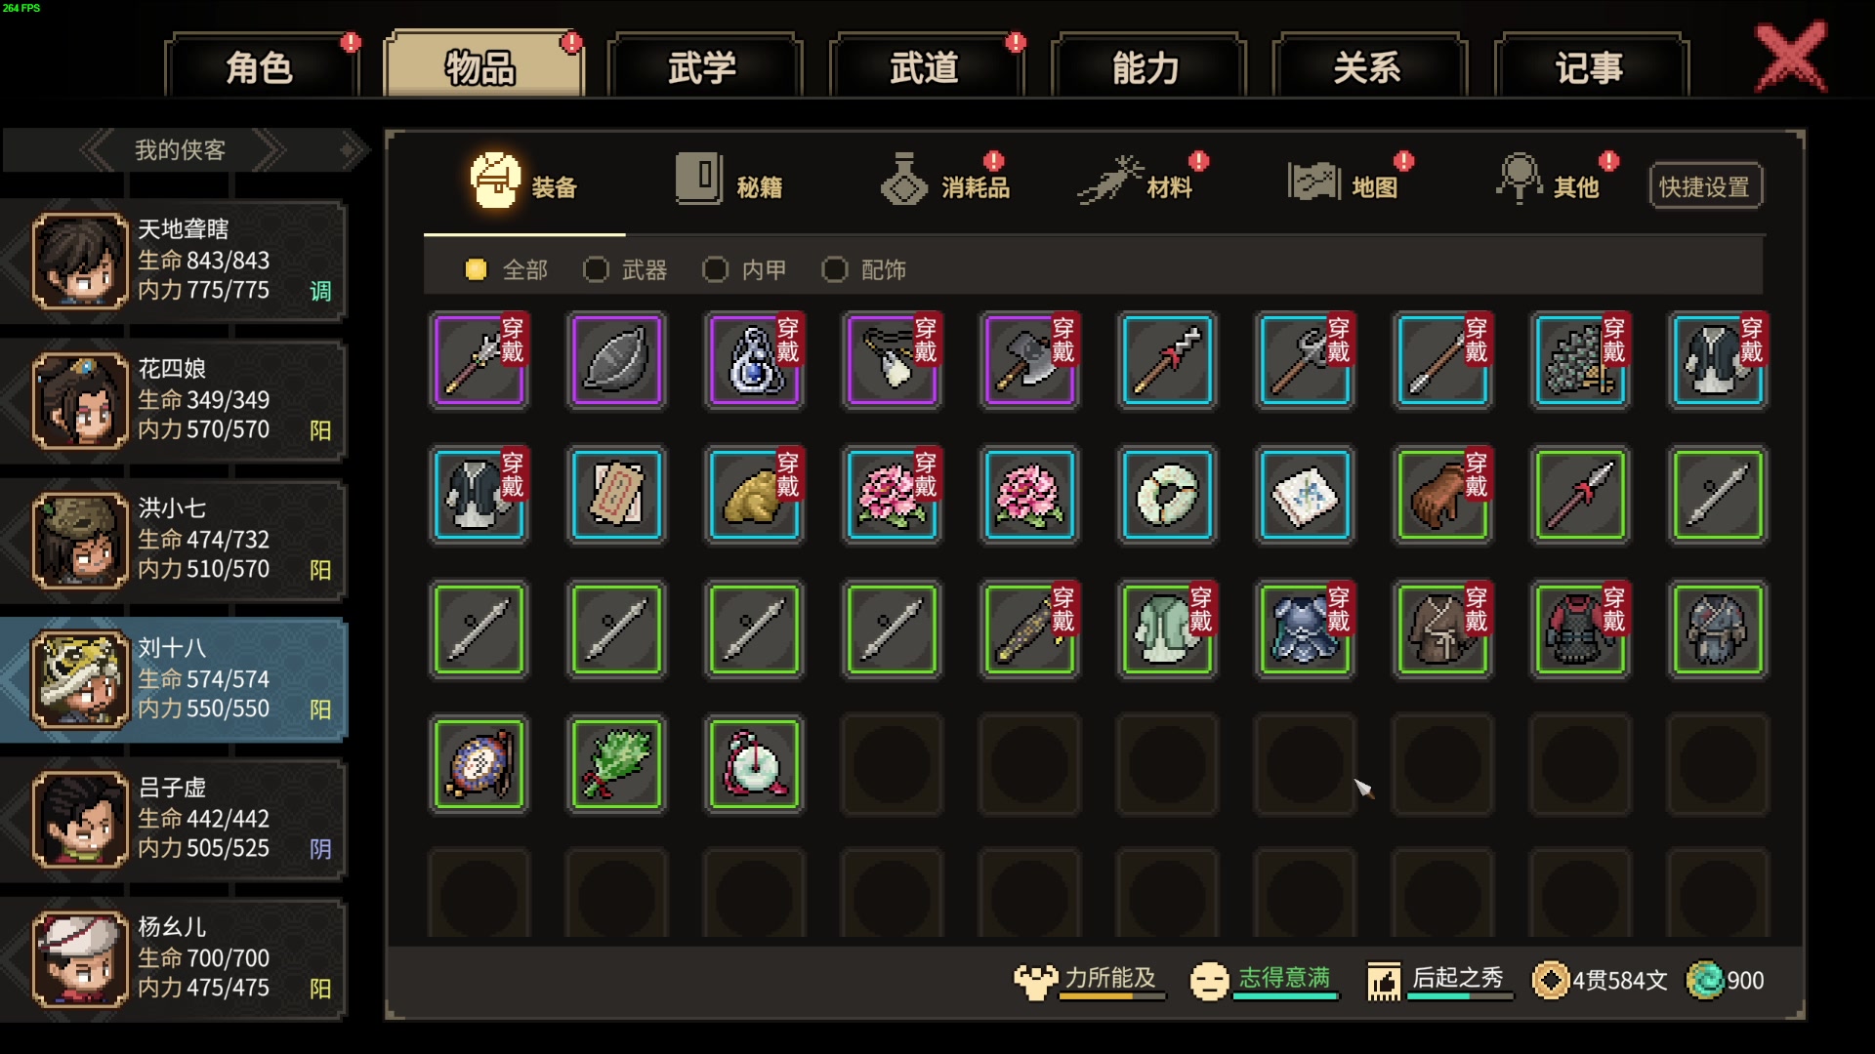1875x1054 pixels.
Task: Select the round patterned shield item
Action: coord(479,764)
